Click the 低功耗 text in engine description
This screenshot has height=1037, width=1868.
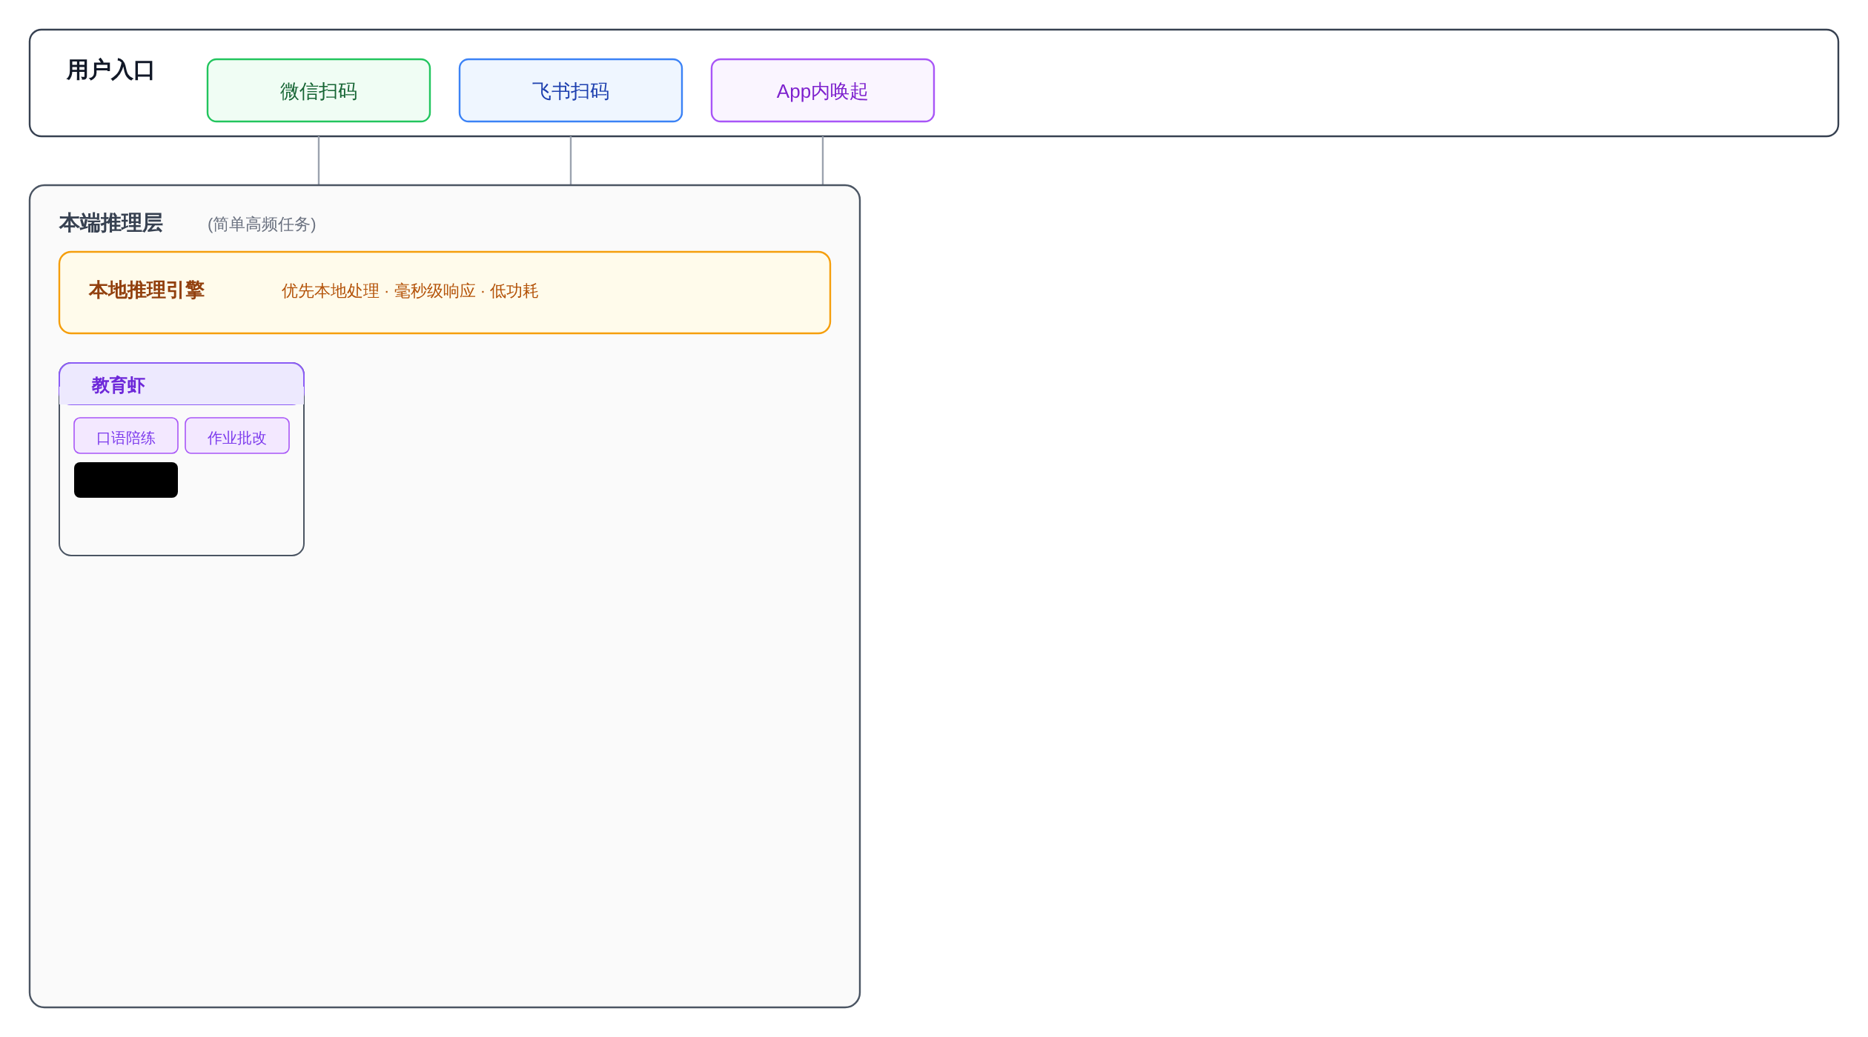point(514,291)
